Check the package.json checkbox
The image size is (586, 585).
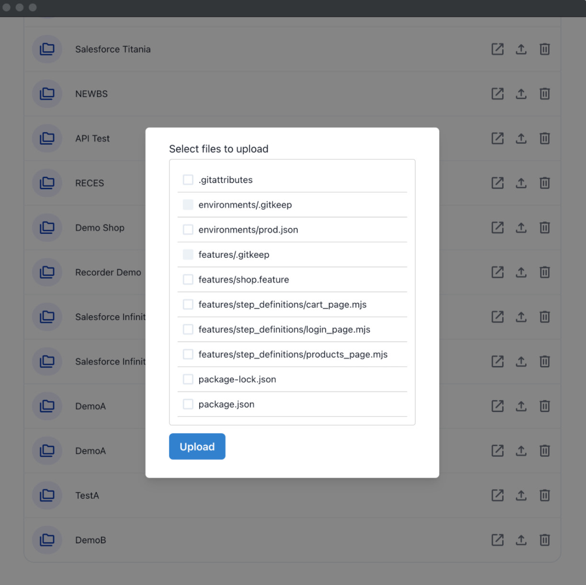(x=188, y=404)
